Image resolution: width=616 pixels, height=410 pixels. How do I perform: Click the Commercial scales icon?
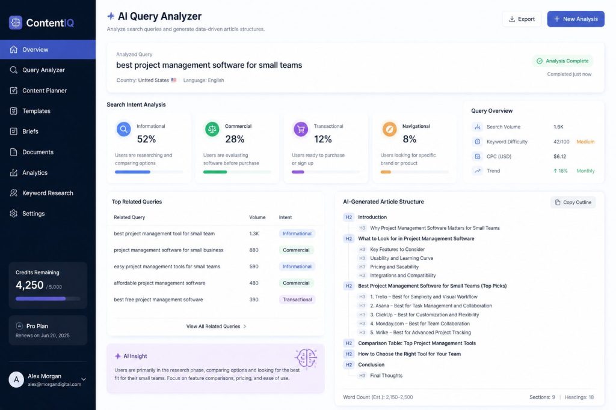pos(212,129)
